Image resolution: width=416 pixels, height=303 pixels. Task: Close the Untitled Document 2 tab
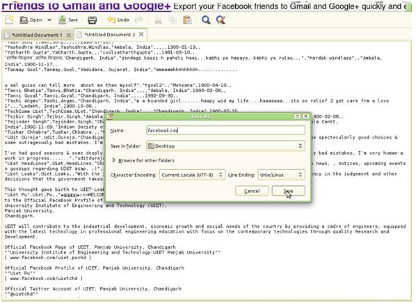pyautogui.click(x=141, y=34)
